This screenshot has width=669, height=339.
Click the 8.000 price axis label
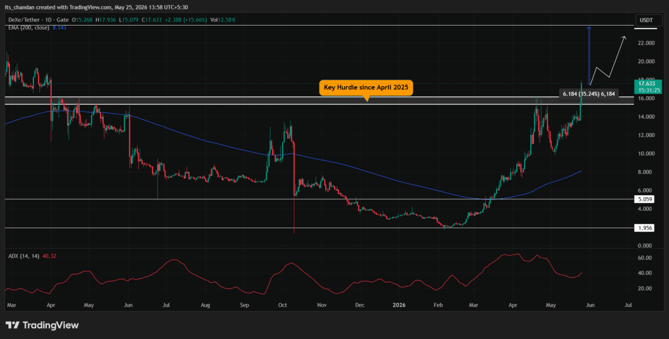coord(645,173)
